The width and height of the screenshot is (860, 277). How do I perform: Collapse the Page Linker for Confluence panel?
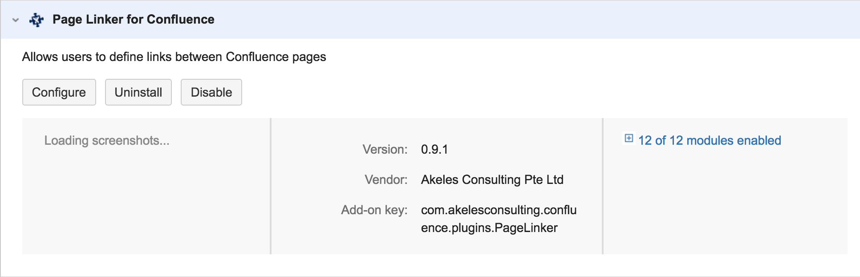point(15,20)
